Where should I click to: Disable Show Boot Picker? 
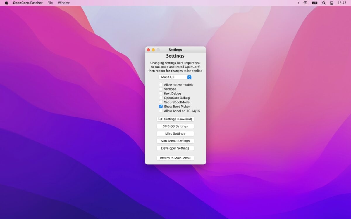click(161, 107)
